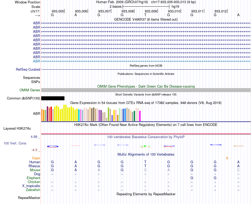Click the orange 8 in the Gaps row
Image resolution: width=251 pixels, height=204 pixels.
227,158
